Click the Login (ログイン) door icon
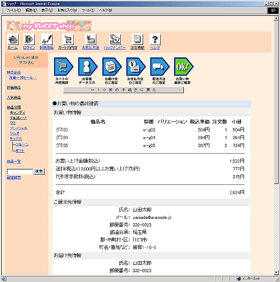 tap(29, 39)
